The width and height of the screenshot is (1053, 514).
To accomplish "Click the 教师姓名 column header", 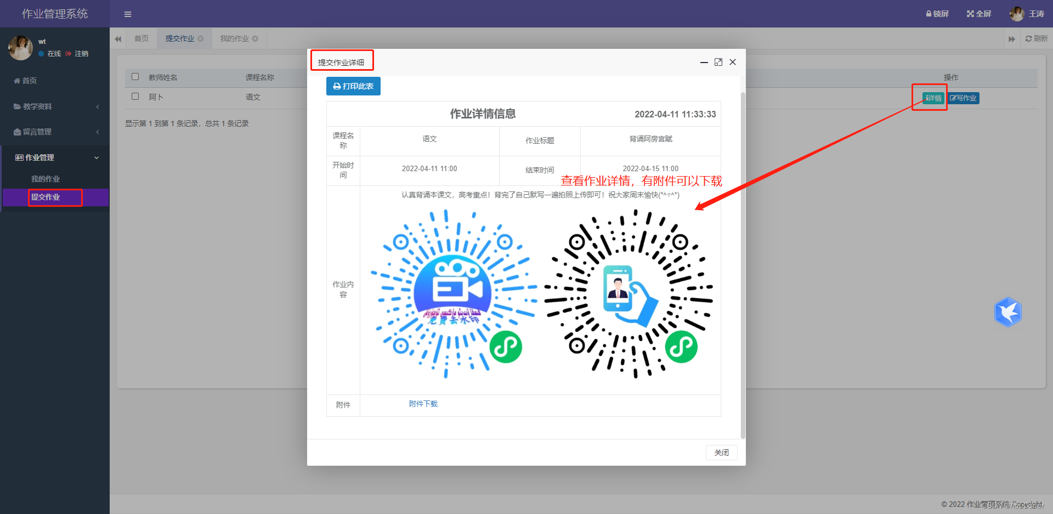I will click(163, 77).
